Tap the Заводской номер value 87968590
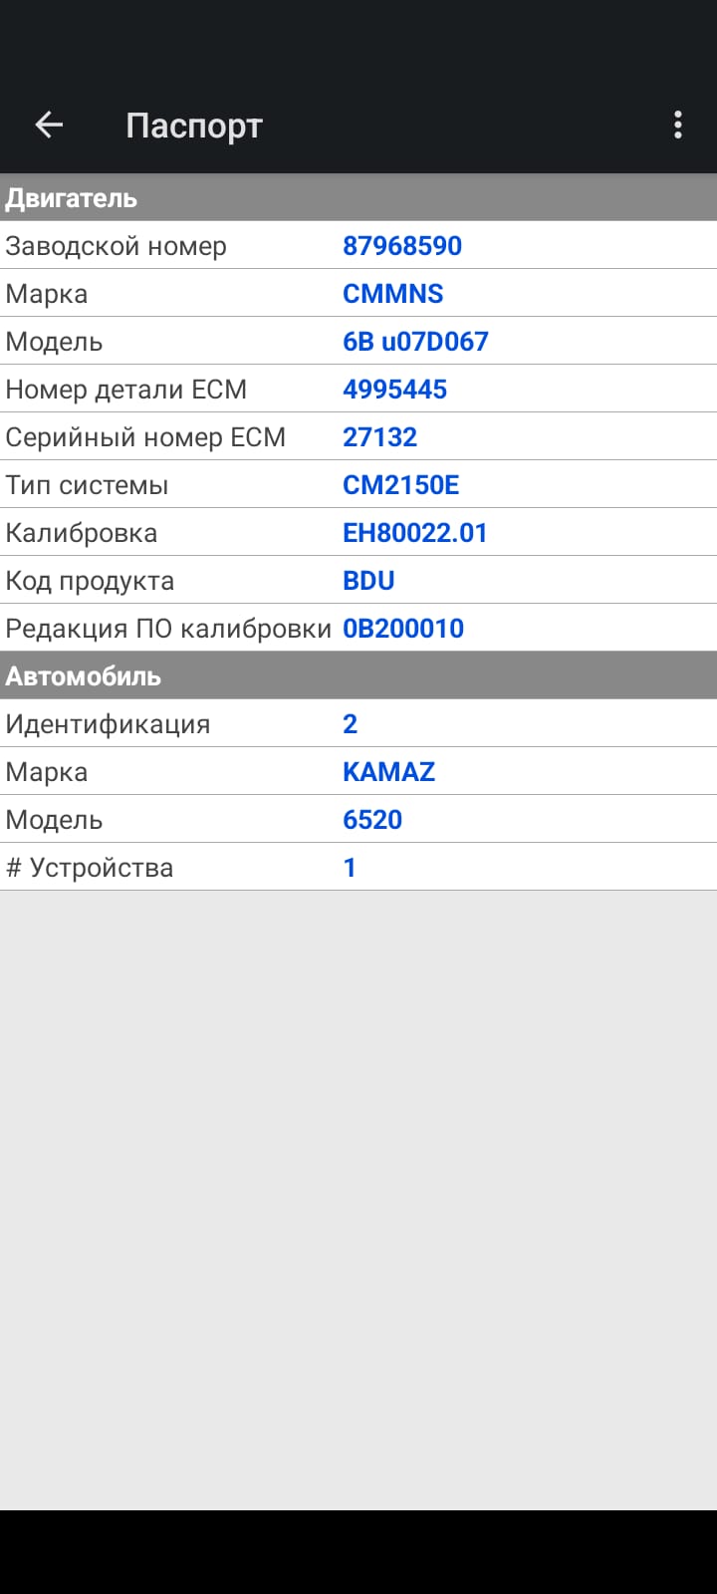717x1594 pixels. 402,246
